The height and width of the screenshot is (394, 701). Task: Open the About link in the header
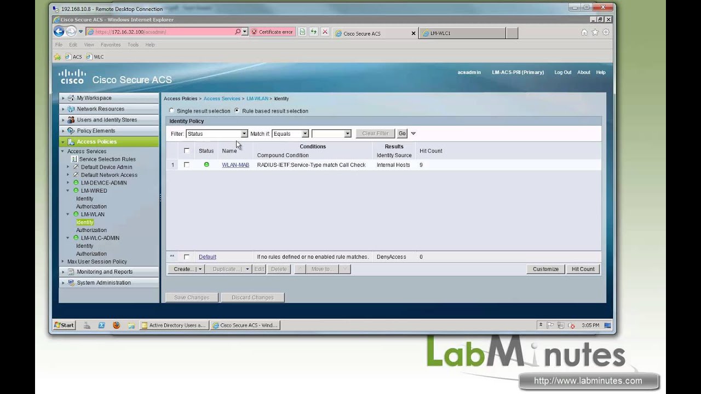point(584,72)
